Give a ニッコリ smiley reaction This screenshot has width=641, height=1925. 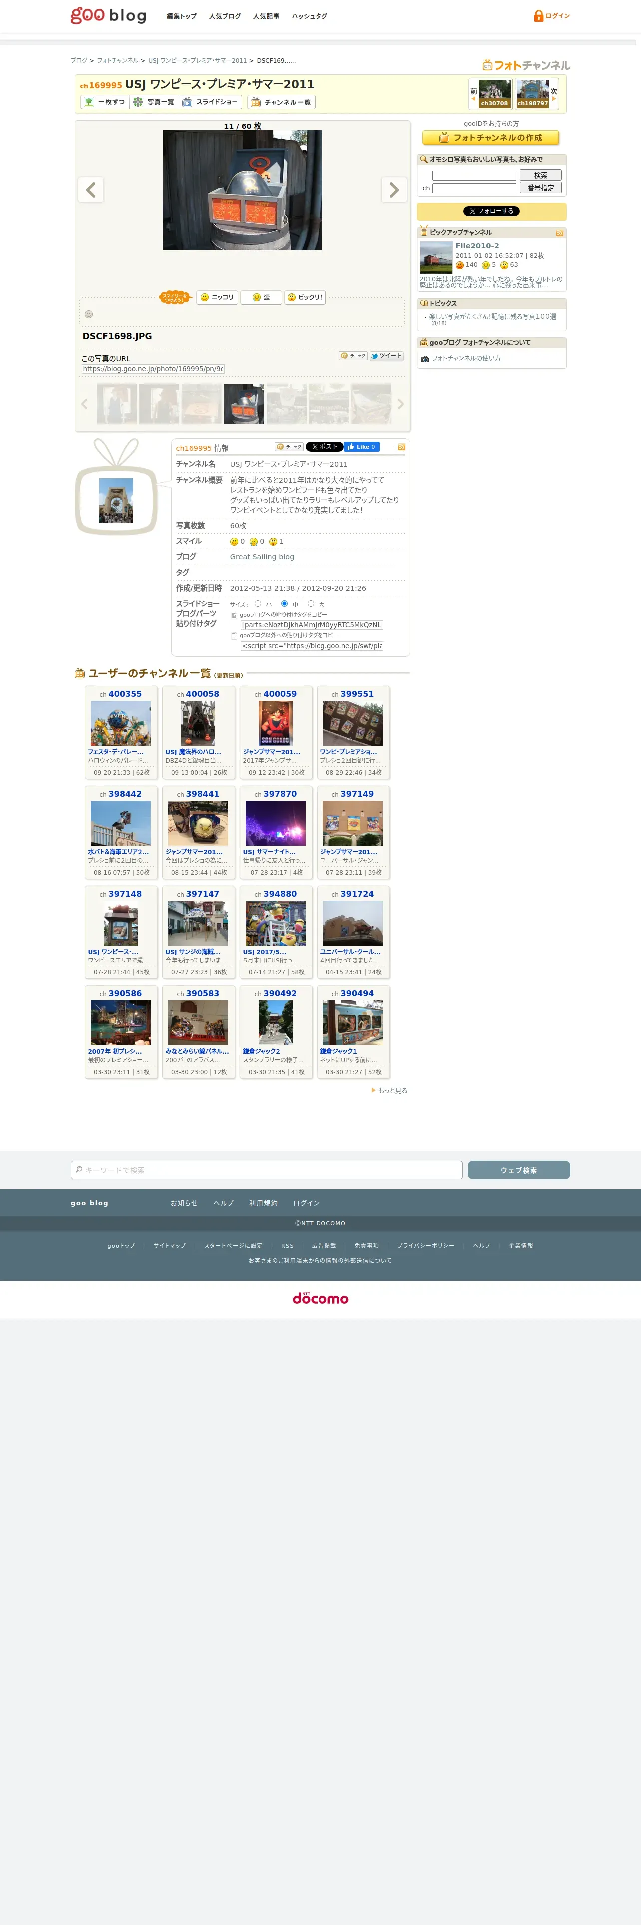(x=217, y=297)
